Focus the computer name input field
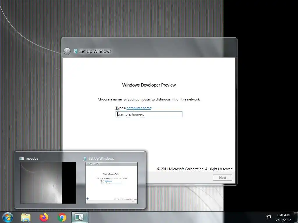This screenshot has height=223, width=298. 149,114
